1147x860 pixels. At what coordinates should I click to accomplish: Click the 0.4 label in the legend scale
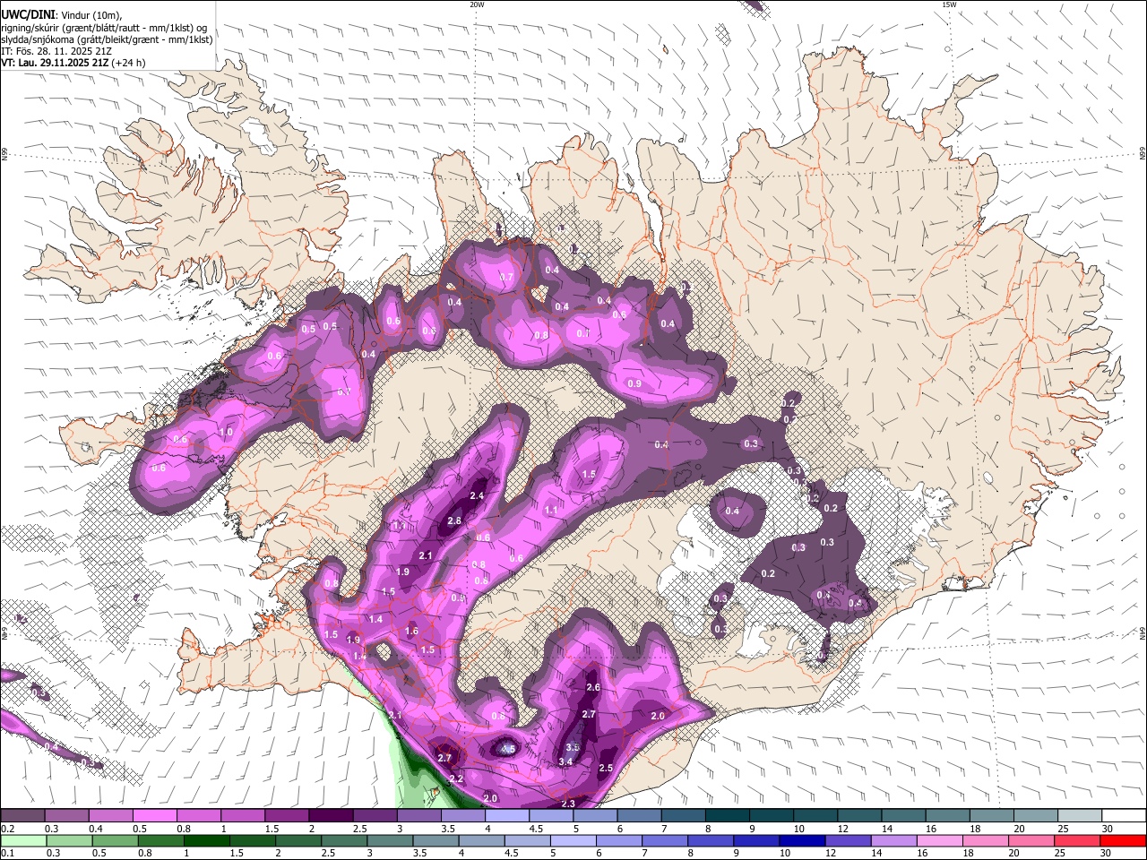point(95,829)
